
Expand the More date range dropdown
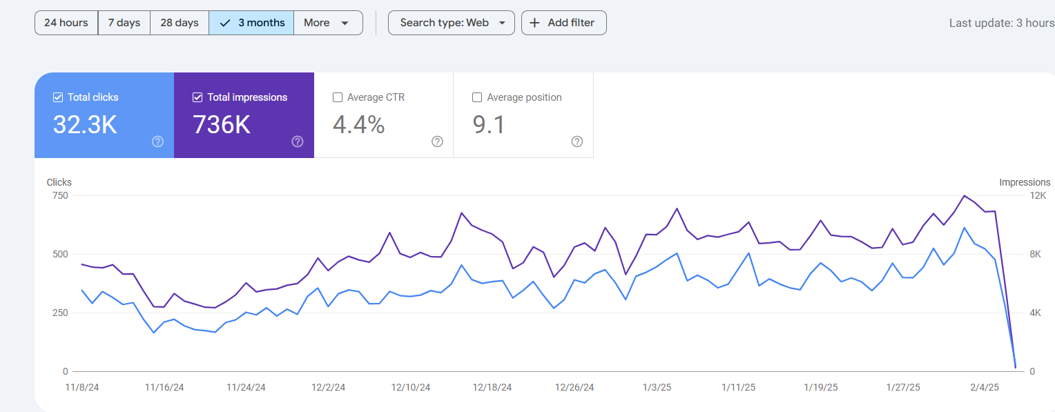327,23
